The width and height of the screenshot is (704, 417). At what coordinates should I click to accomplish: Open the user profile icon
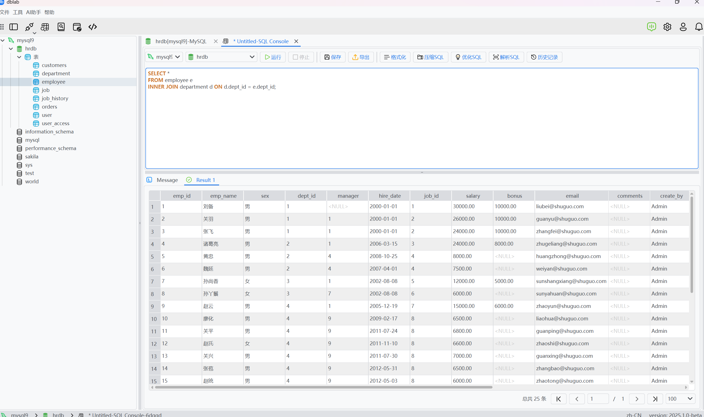point(683,27)
